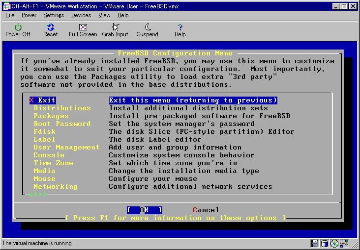Minimize the VMware Workstation window
This screenshot has width=360, height=250.
coord(336,6)
